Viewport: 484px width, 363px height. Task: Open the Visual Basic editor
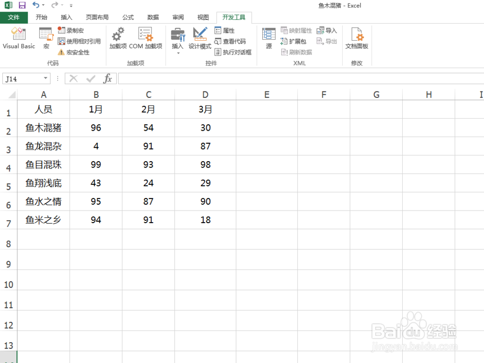point(18,38)
